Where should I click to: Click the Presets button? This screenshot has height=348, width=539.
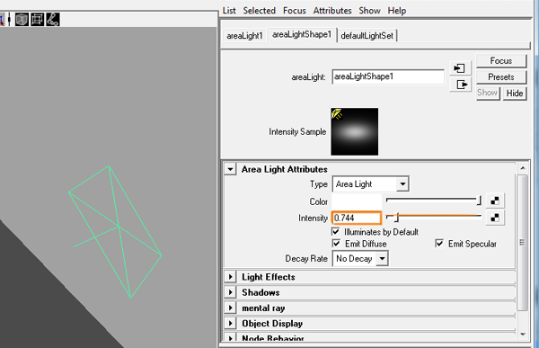[x=501, y=76]
